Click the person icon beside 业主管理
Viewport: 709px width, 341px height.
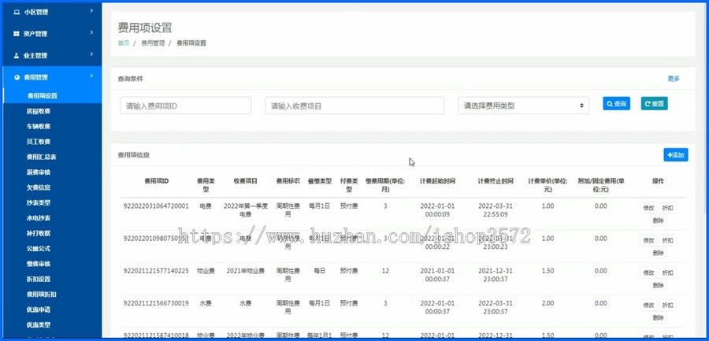(x=17, y=56)
